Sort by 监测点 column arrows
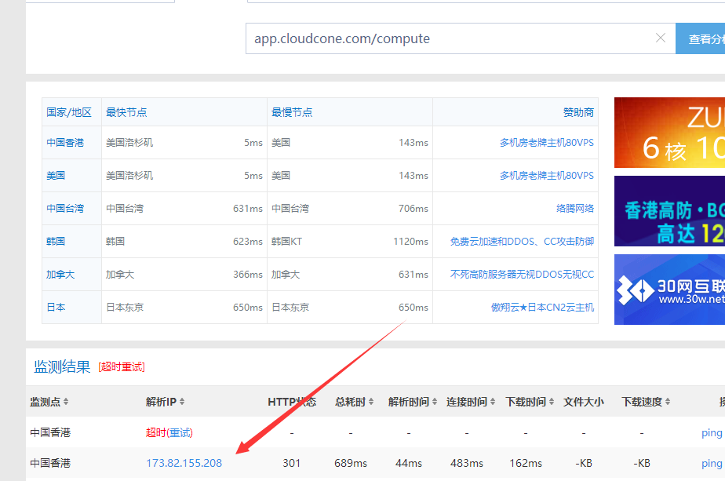The height and width of the screenshot is (481, 725). click(x=66, y=402)
